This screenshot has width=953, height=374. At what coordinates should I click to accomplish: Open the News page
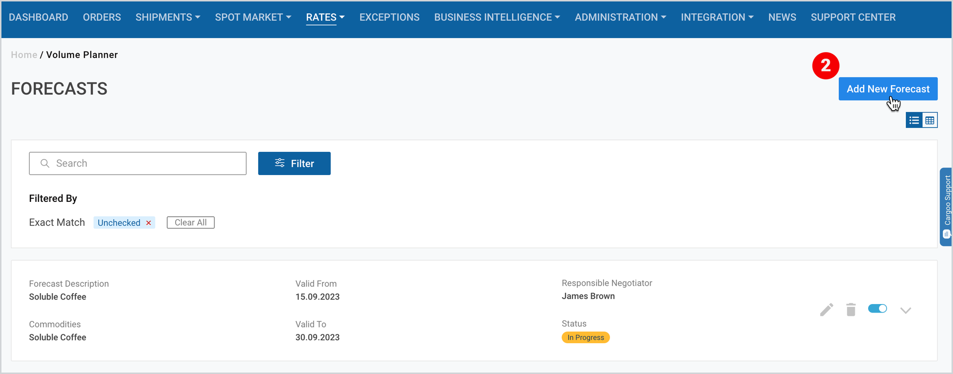[x=782, y=17]
